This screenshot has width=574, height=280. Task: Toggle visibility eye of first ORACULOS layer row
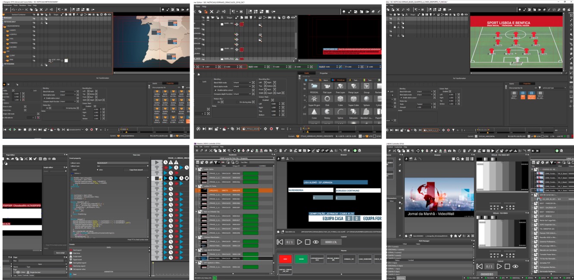pos(203,25)
